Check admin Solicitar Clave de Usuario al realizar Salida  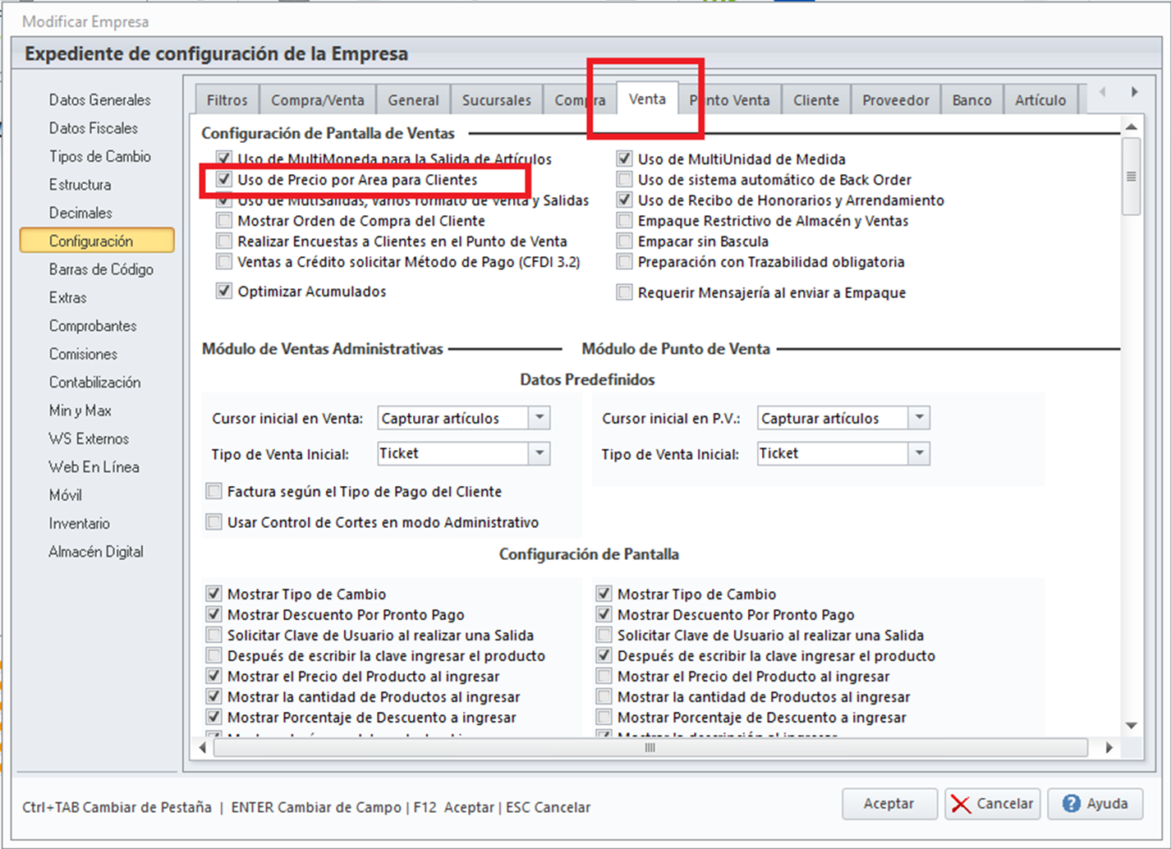click(214, 635)
